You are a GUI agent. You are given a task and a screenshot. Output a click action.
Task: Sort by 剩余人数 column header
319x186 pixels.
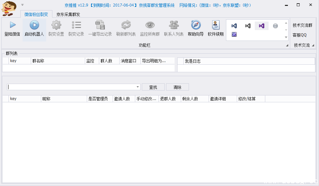(x=195, y=99)
